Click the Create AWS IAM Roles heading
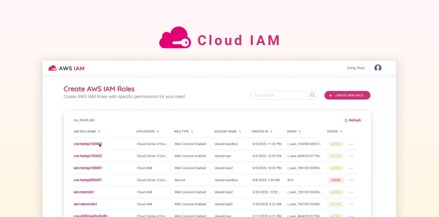This screenshot has width=439, height=217. click(x=99, y=89)
